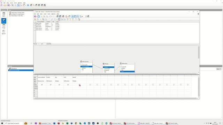Open Table cell TblCustomers in design grid
This screenshot has width=223, height=125.
[x=42, y=81]
